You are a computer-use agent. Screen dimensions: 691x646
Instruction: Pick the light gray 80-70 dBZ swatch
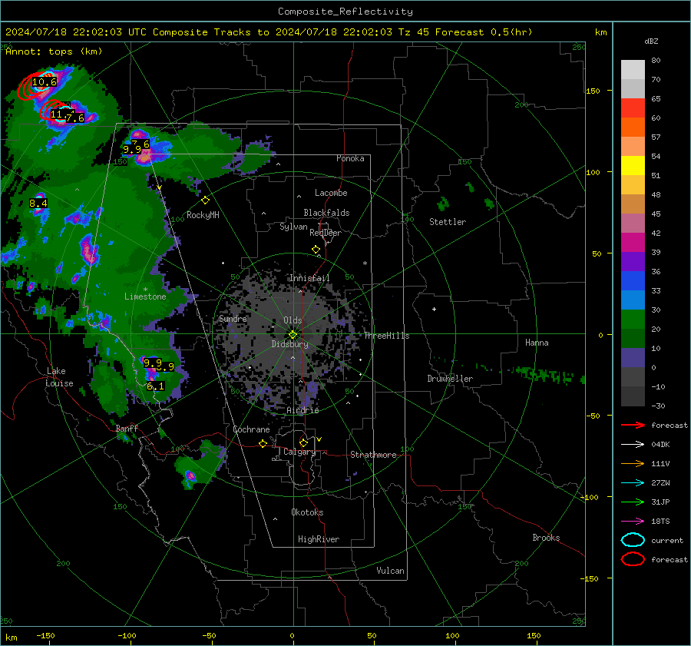(x=633, y=70)
